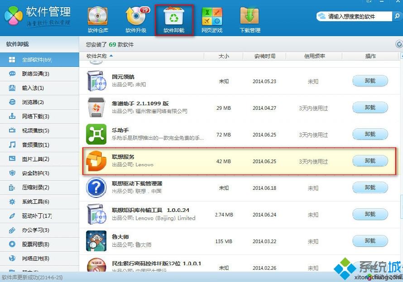The image size is (403, 282).
Task: Click the 联想服务 software name
Action: (123, 157)
